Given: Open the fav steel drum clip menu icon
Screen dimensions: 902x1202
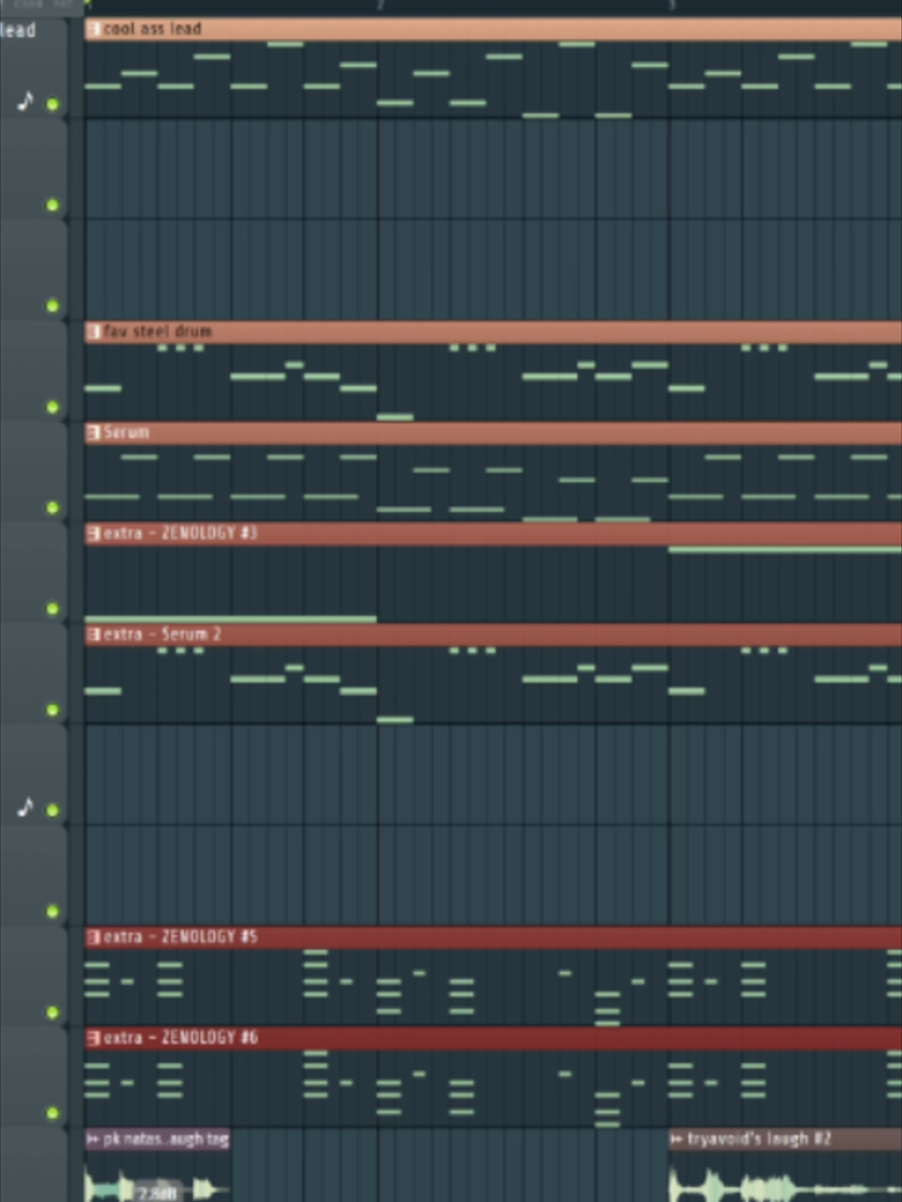Looking at the screenshot, I should [x=94, y=332].
